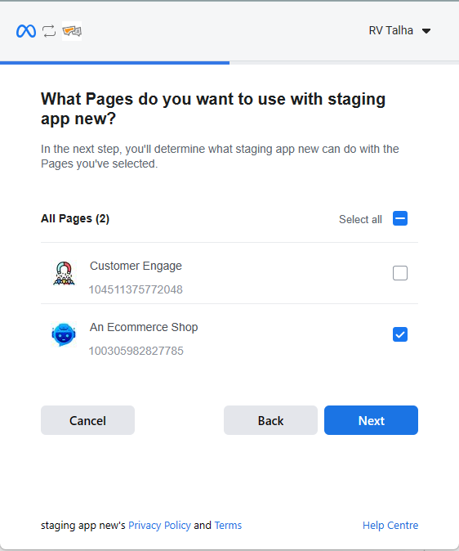Select the An Ecommerce Shop page name
Screen dimensions: 459x551
pyautogui.click(x=144, y=327)
